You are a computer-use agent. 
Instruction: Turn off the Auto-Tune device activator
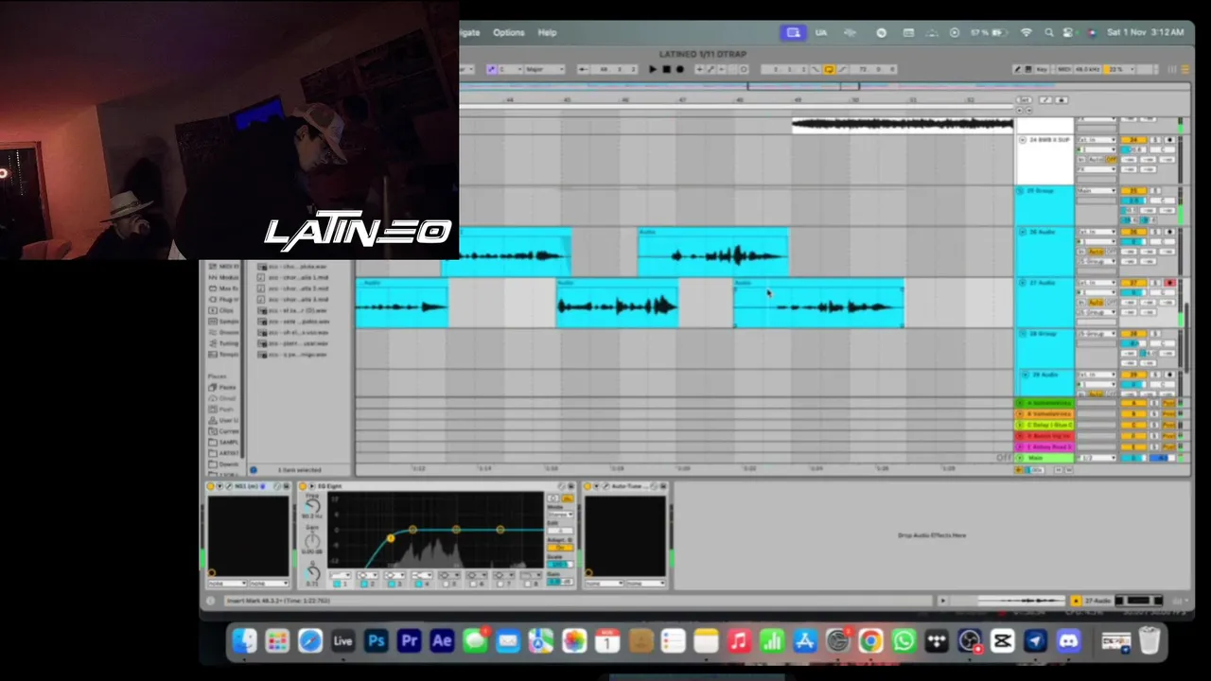(x=589, y=486)
